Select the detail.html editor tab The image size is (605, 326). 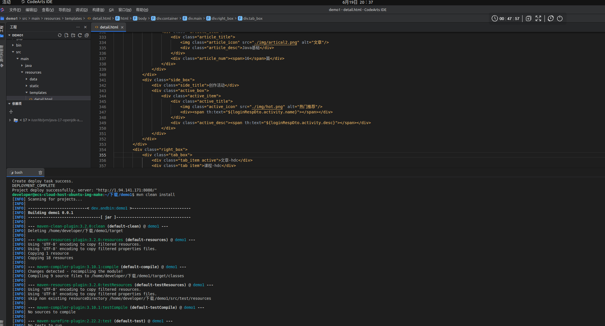[109, 27]
